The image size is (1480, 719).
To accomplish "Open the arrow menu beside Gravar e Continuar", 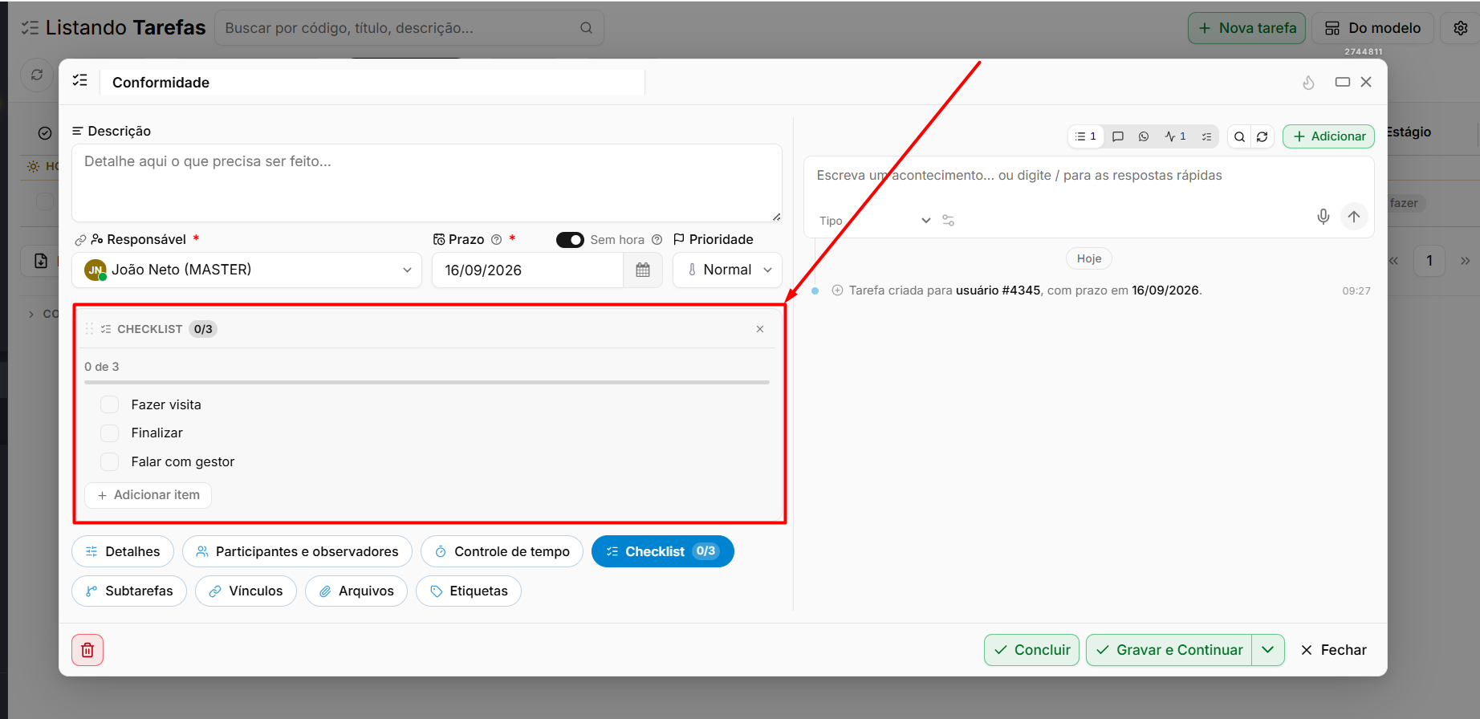I will pos(1268,650).
